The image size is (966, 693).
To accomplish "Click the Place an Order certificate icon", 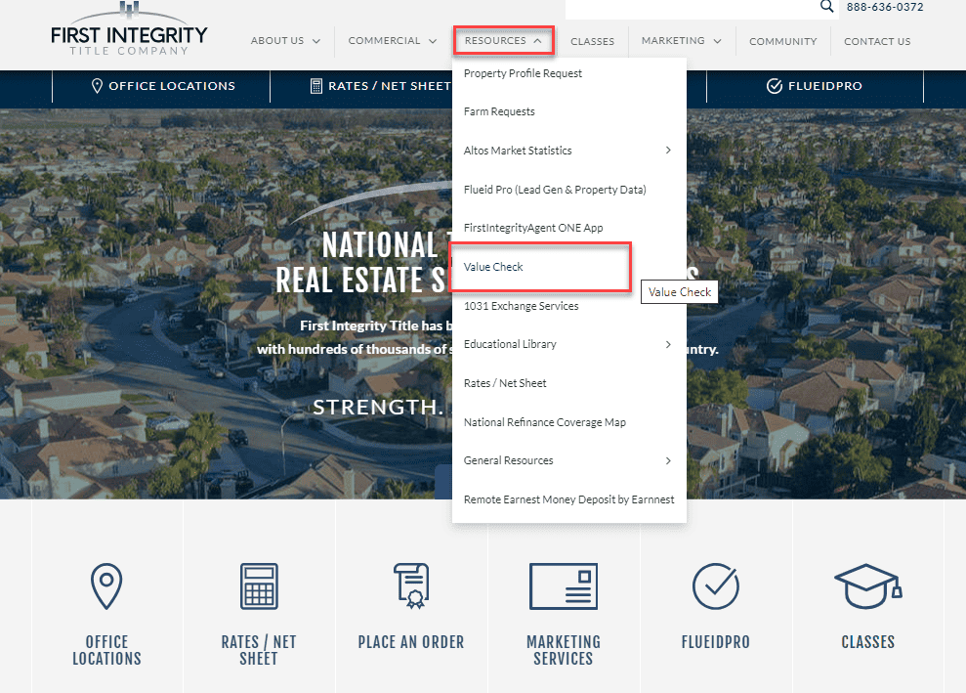I will 411,586.
